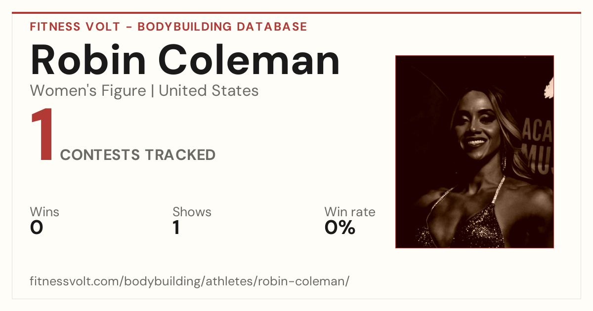Screen dimensions: 593x311
Task: Click the FITNESS VOLT brand text
Action: pyautogui.click(x=74, y=27)
